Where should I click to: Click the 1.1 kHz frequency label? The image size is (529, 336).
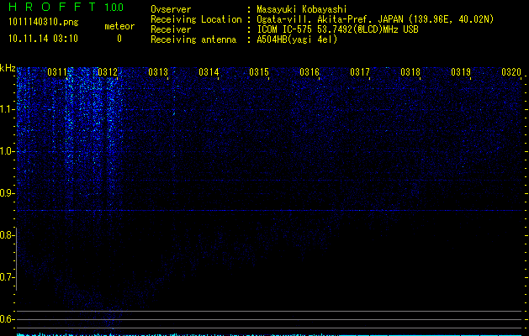(7, 109)
